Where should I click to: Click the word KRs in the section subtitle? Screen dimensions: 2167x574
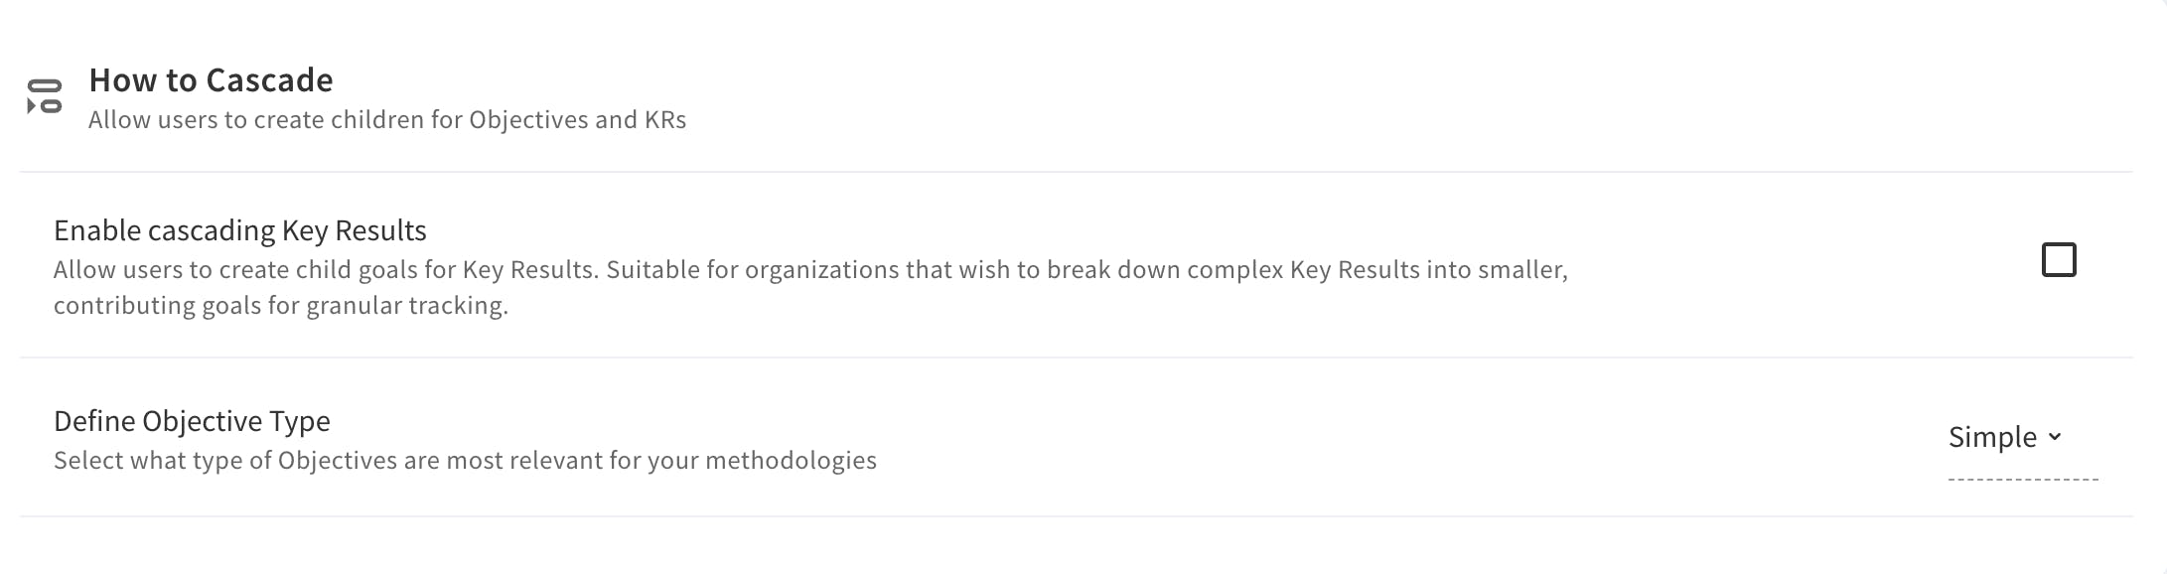click(x=665, y=120)
